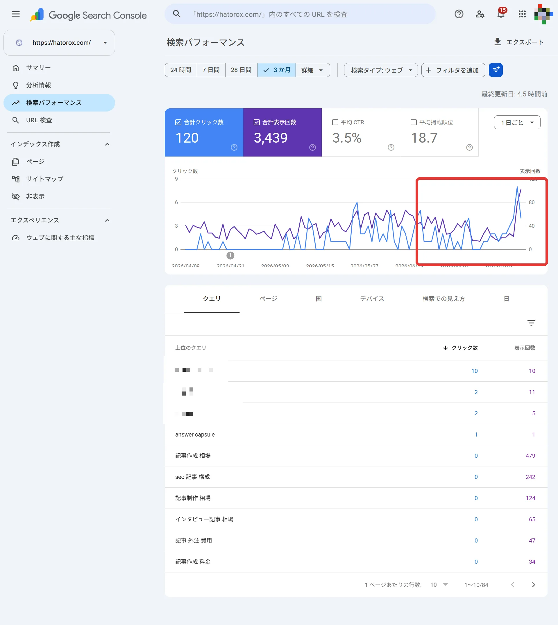The height and width of the screenshot is (625, 558).
Task: Select the 3 か月 date range
Action: [277, 70]
